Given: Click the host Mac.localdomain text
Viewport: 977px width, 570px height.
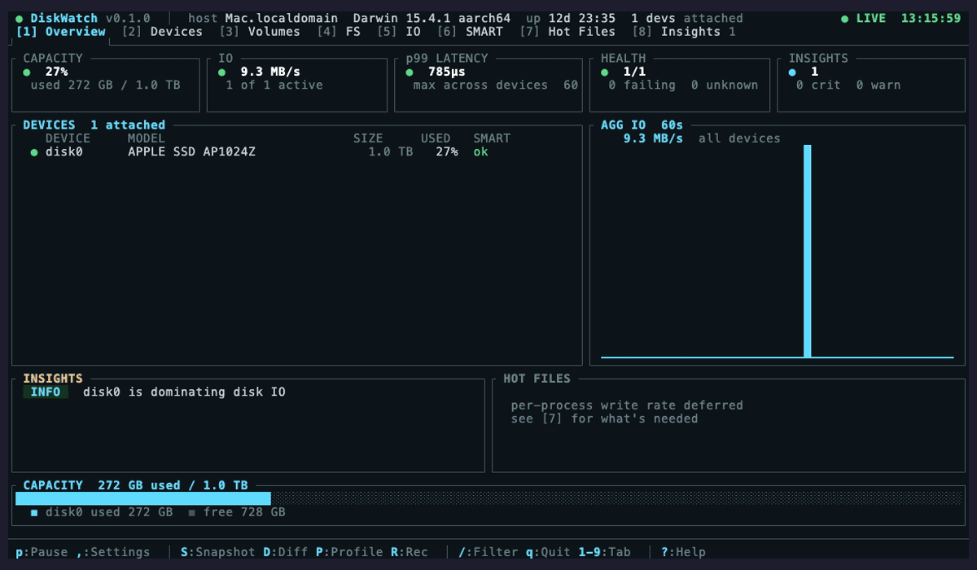Looking at the screenshot, I should pos(263,18).
